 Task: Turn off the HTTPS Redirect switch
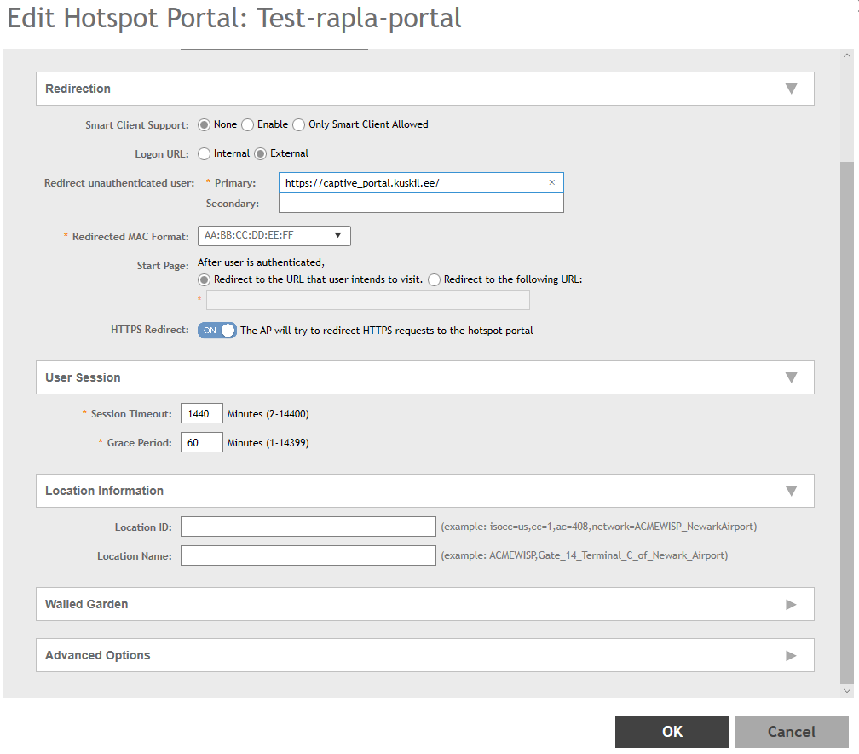click(x=216, y=331)
